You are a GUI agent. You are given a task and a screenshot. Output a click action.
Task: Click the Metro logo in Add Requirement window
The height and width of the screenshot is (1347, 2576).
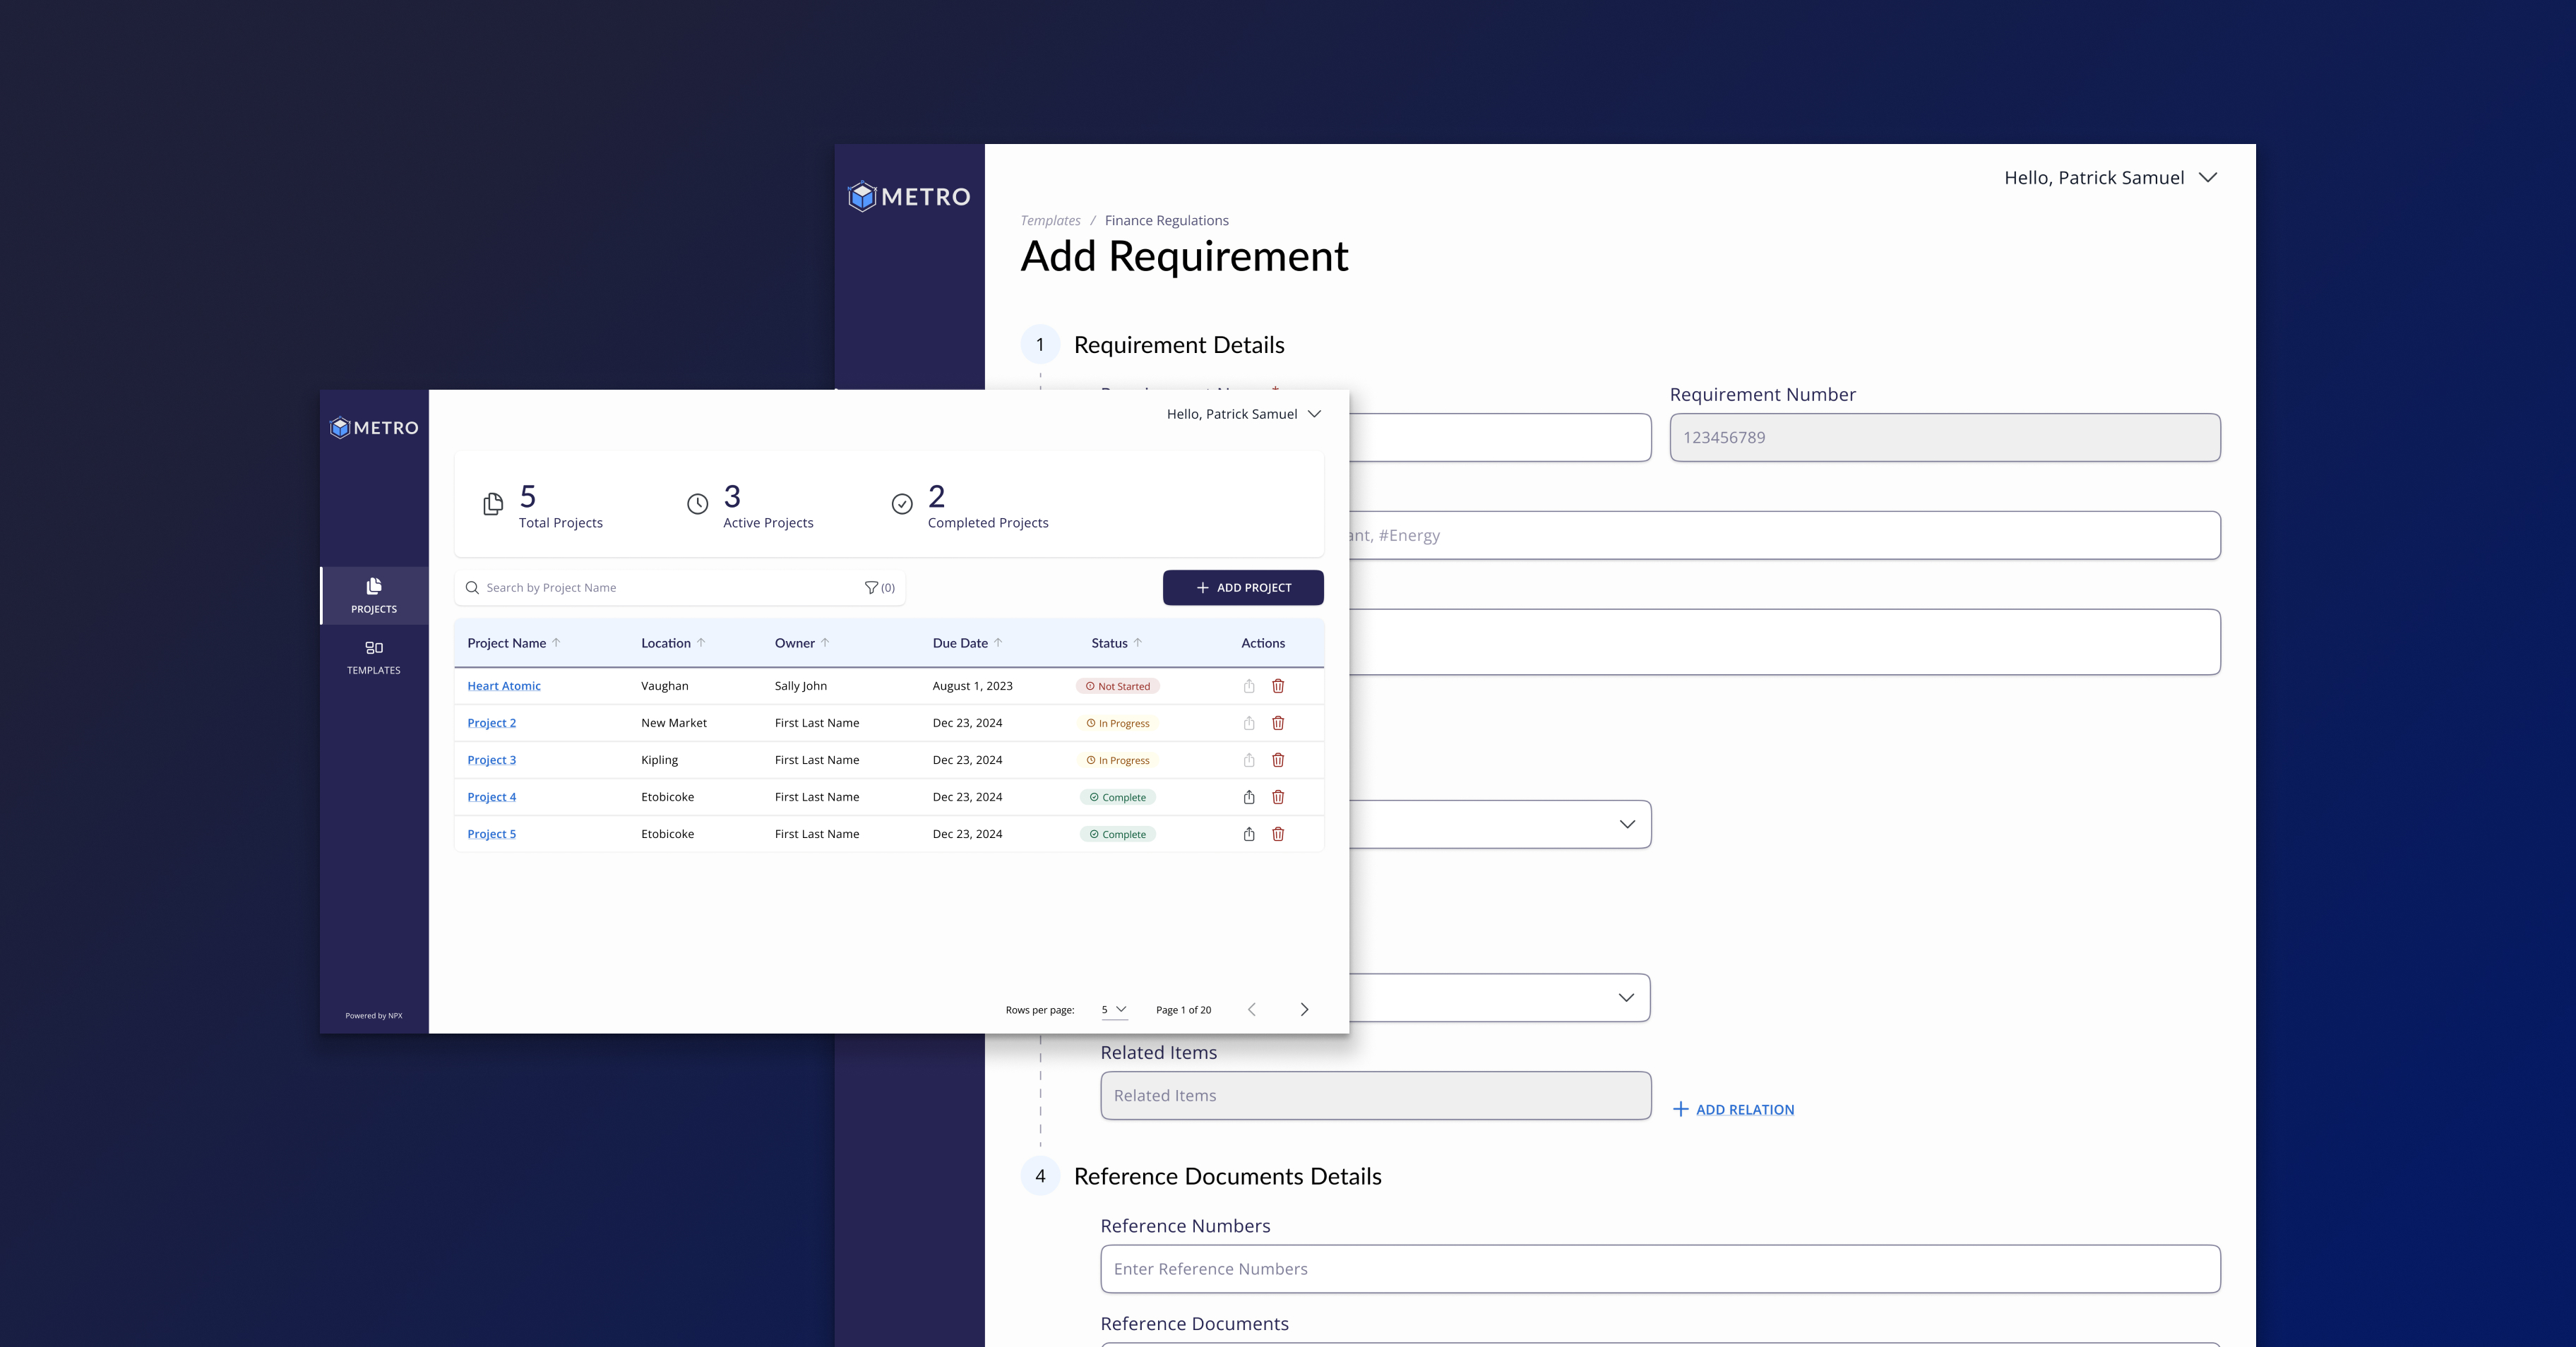tap(909, 196)
